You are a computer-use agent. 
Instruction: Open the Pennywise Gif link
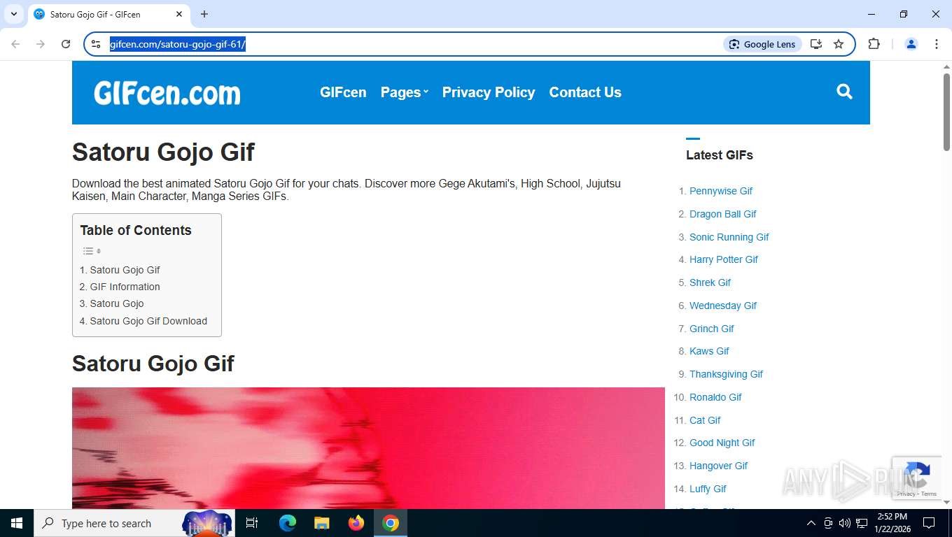pyautogui.click(x=721, y=191)
